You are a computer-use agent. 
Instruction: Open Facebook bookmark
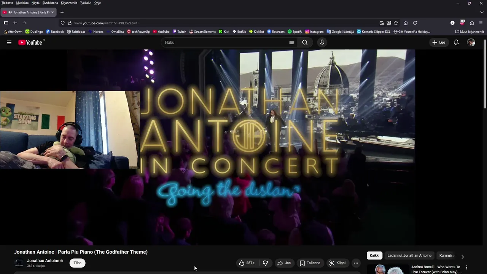55,32
